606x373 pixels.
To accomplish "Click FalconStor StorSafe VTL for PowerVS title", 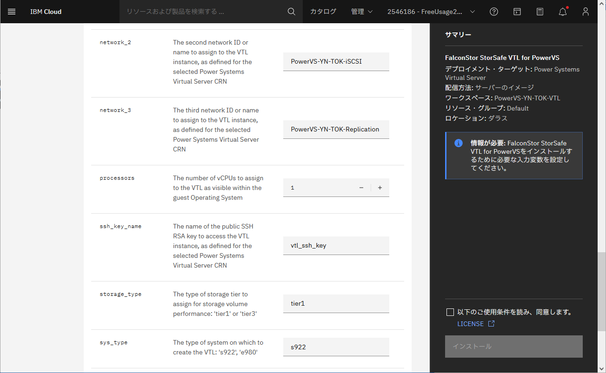I will coord(502,58).
